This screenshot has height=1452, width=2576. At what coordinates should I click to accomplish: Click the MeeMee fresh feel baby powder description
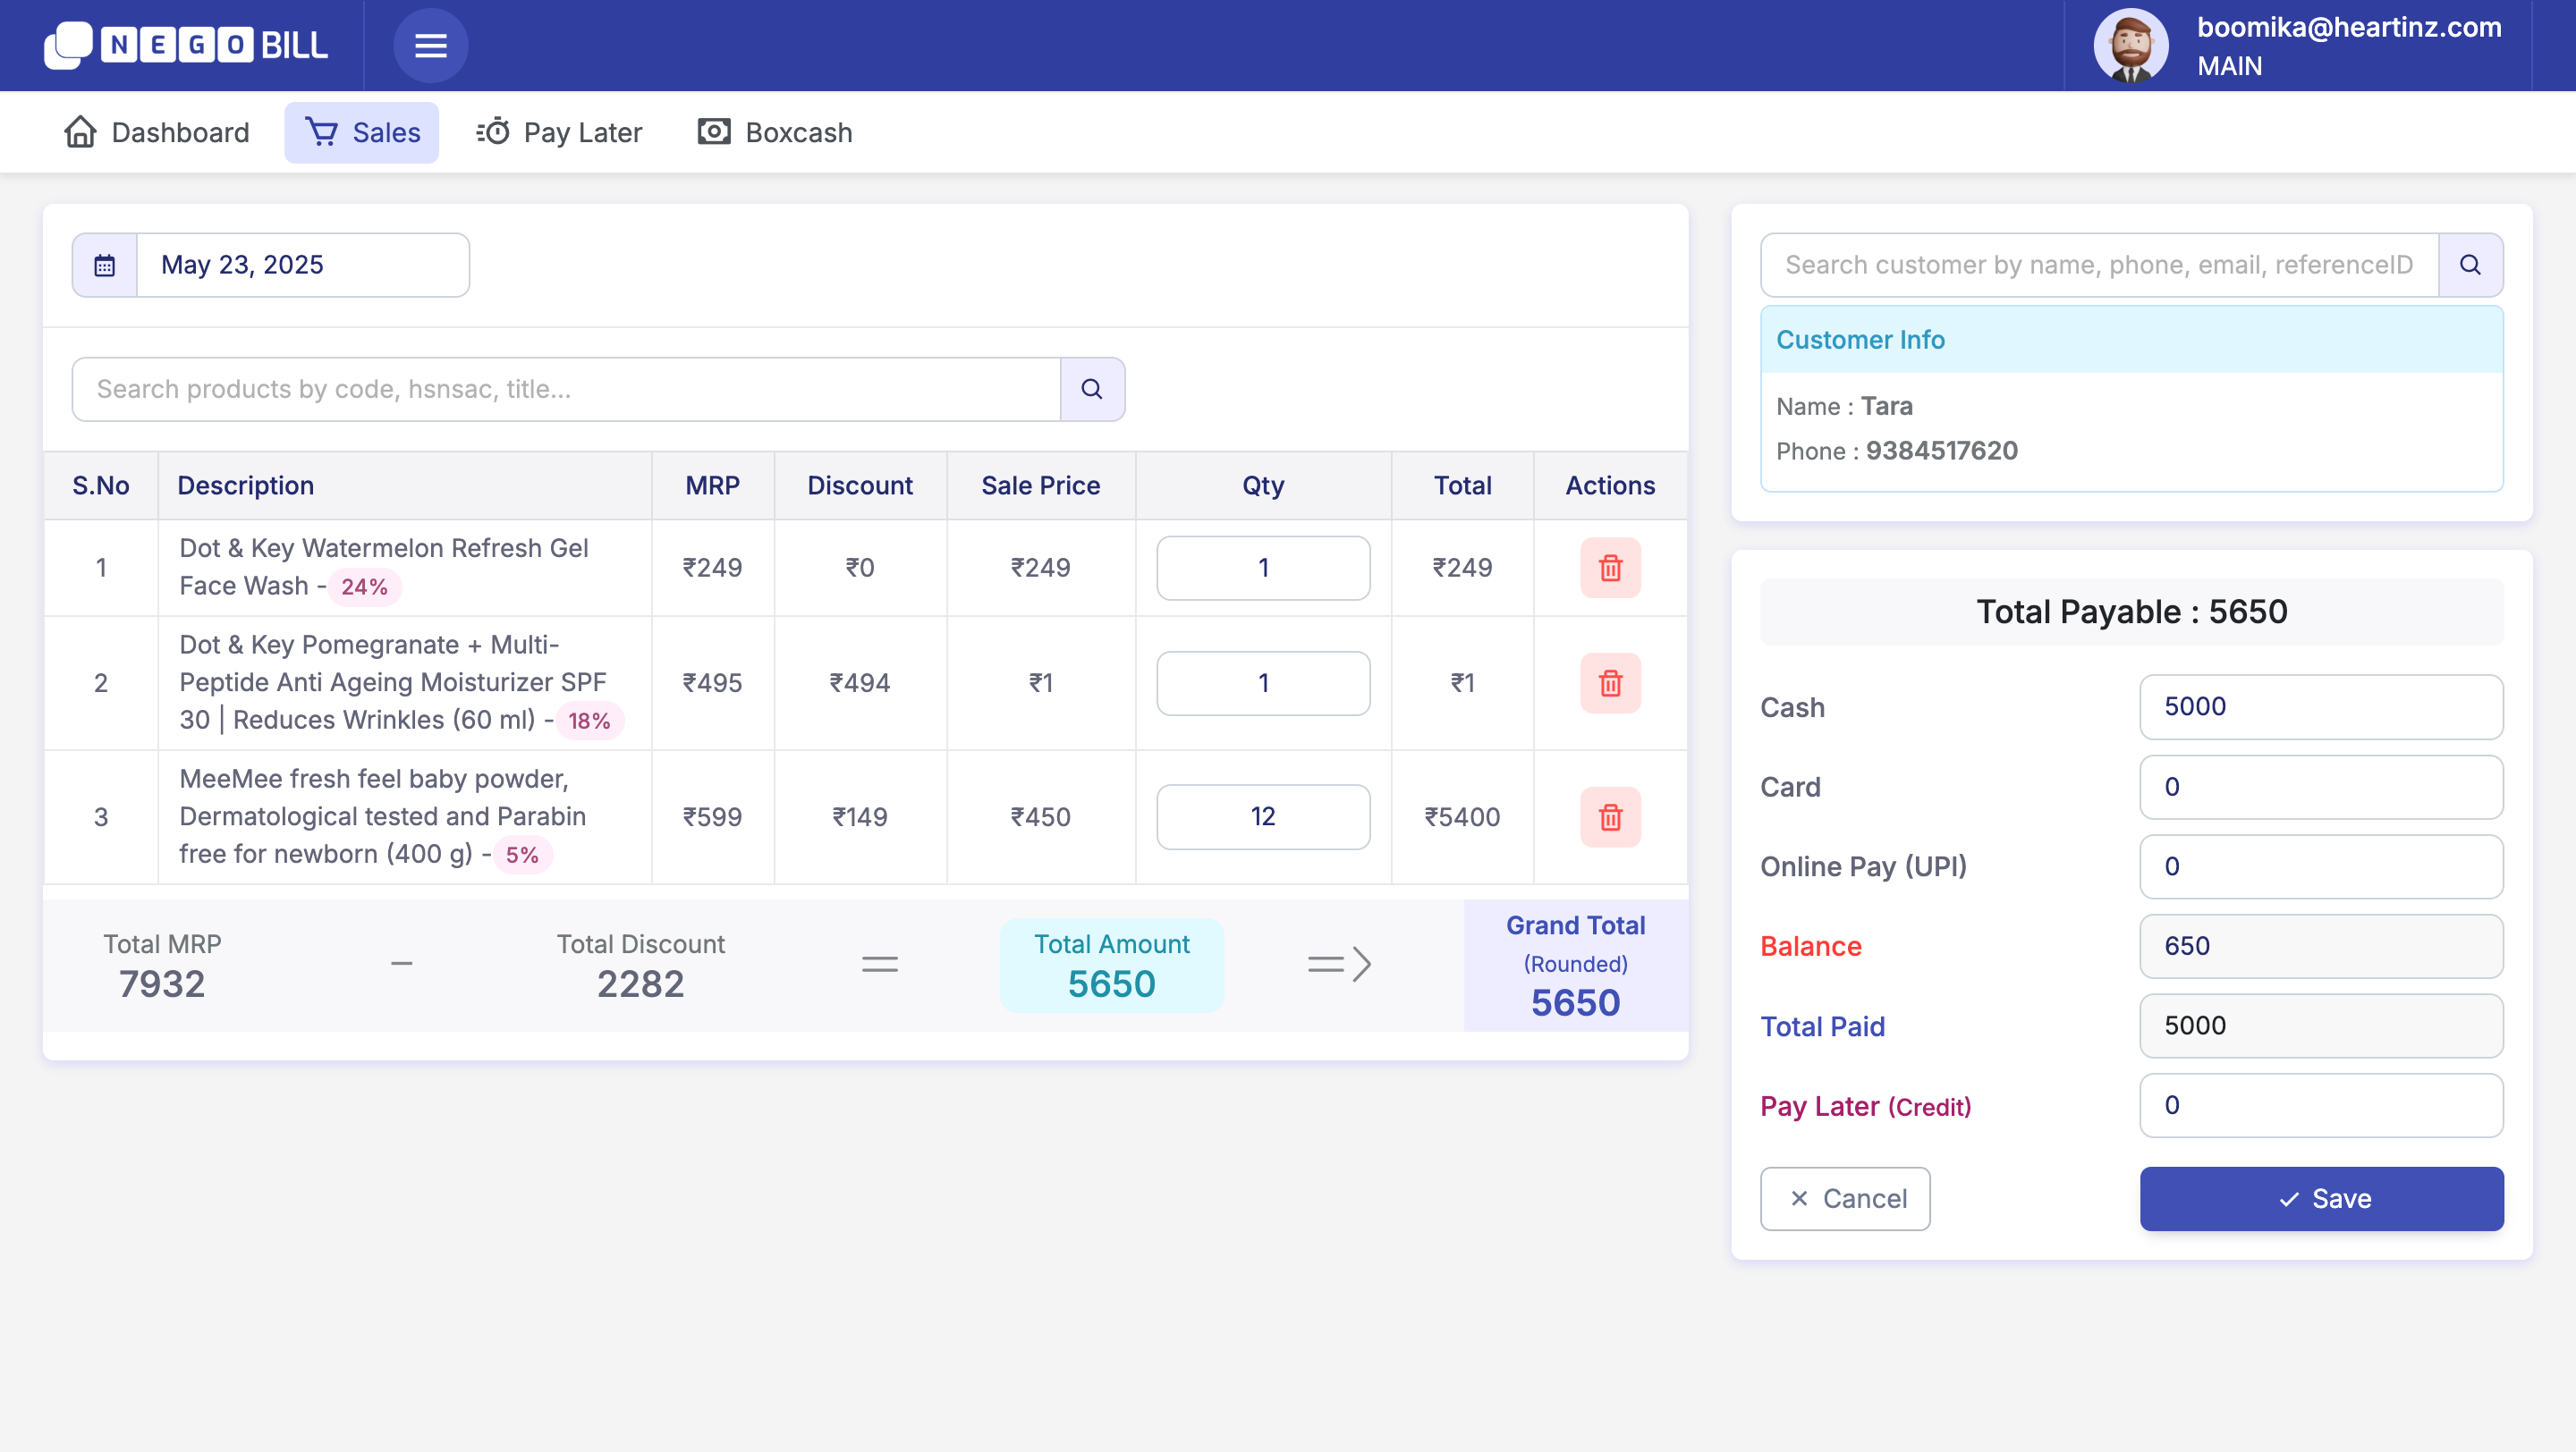383,816
